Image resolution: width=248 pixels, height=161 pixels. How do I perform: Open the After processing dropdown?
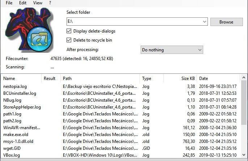point(200,50)
